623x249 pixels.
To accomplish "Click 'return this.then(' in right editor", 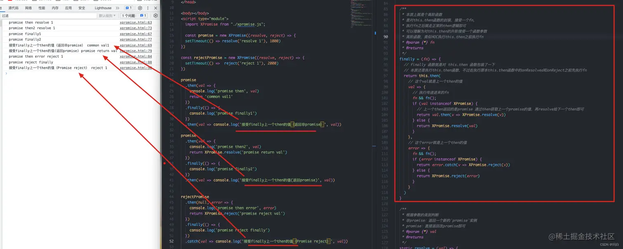I will click(422, 76).
